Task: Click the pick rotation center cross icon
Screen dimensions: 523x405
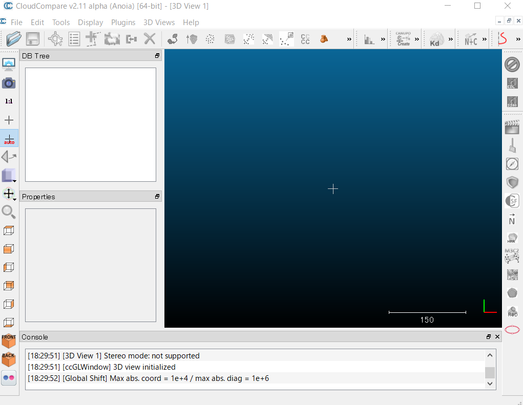Action: [x=9, y=120]
